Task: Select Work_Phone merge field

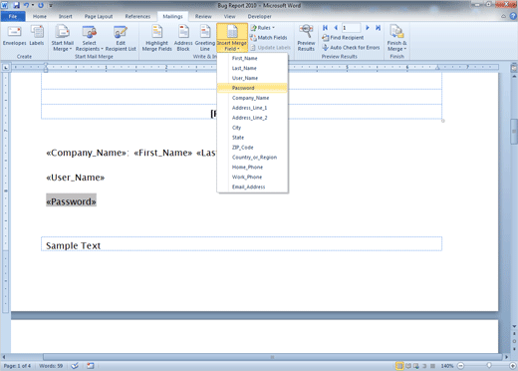Action: click(x=252, y=177)
